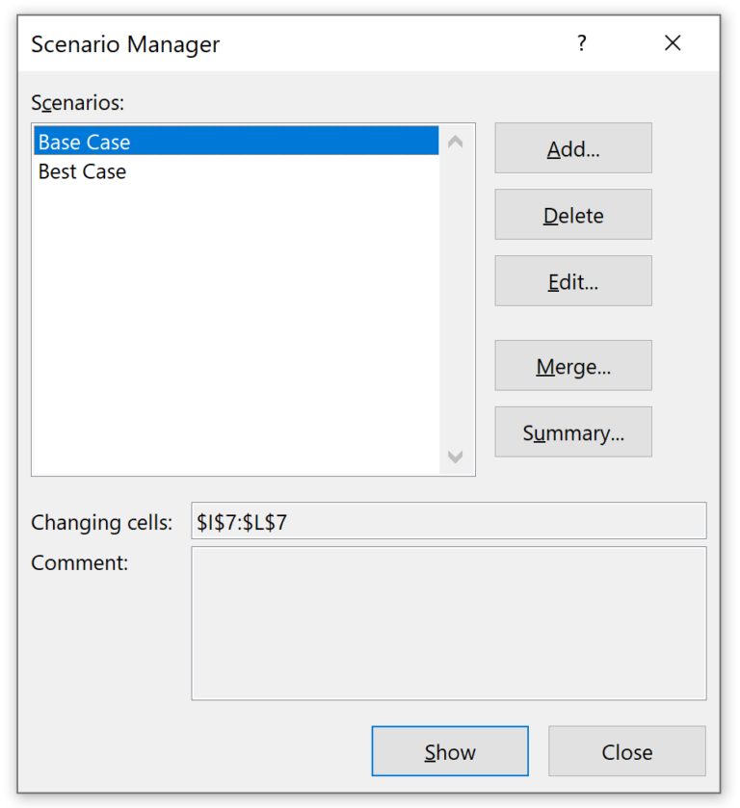
Task: Click the Changing cells field
Action: coord(443,520)
